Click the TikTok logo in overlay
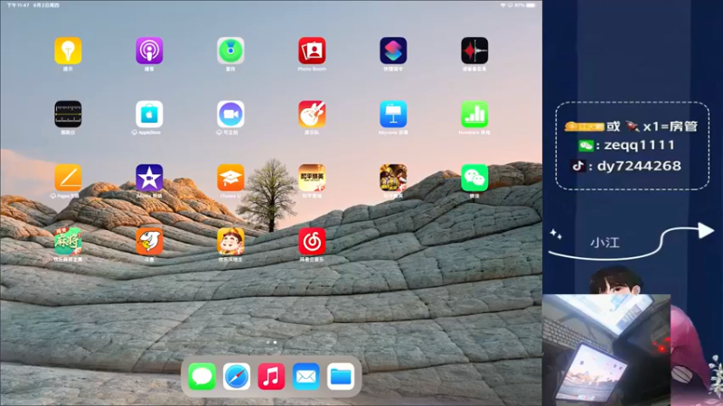Viewport: 723px width, 406px height. click(x=578, y=166)
